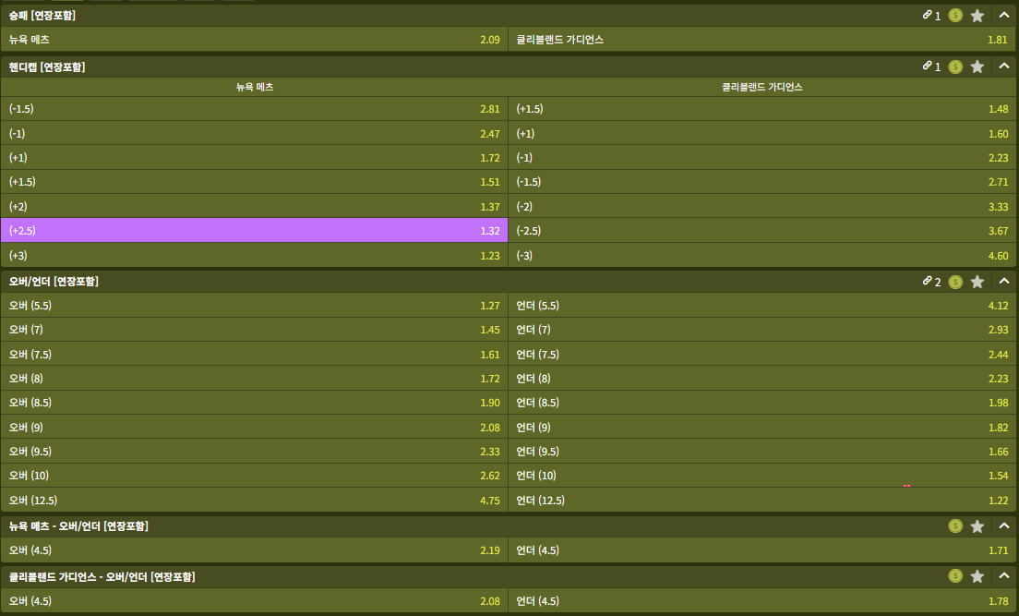This screenshot has height=616, width=1019.
Task: Click the coin icon for 클리블랜드 가디언스 - 오버/언더
Action: click(x=955, y=575)
